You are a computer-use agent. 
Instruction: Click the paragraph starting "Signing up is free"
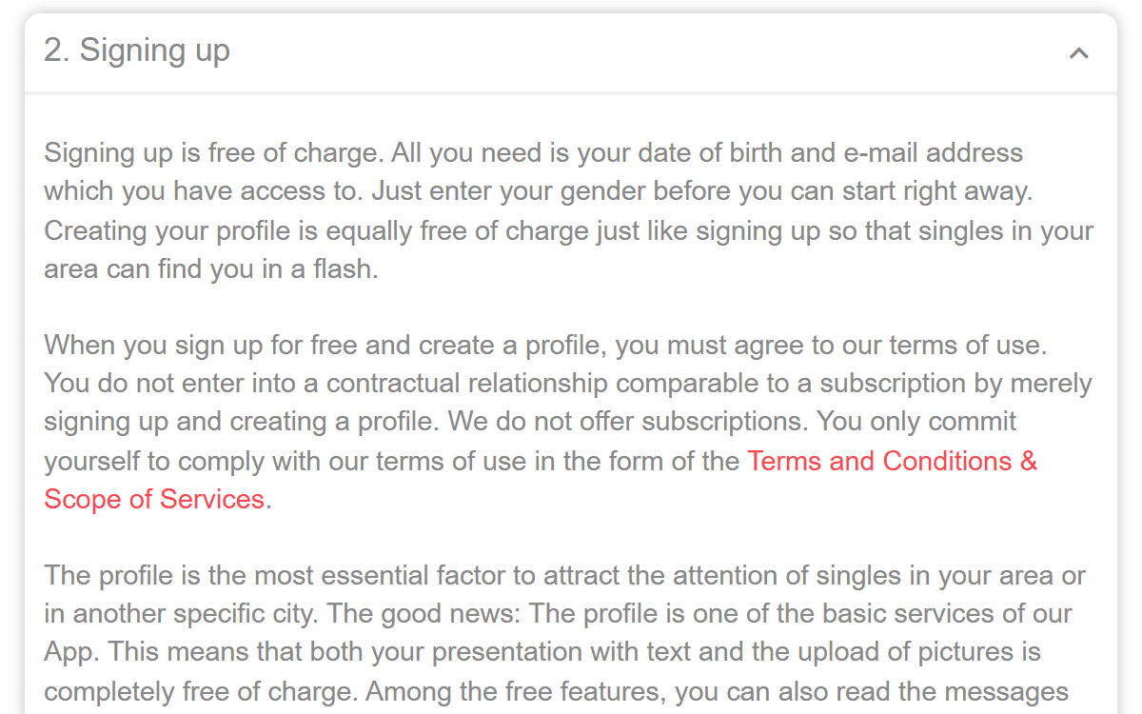(569, 210)
